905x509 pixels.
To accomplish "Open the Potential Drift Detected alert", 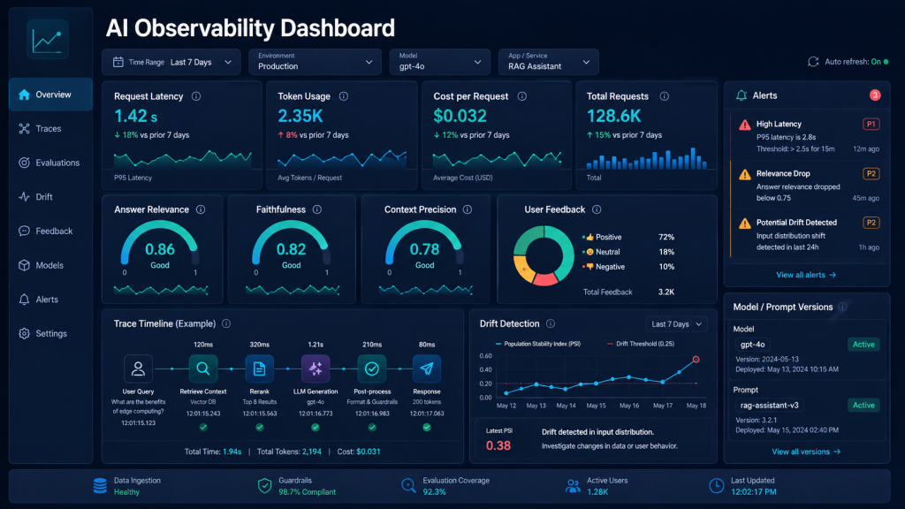I will point(808,235).
